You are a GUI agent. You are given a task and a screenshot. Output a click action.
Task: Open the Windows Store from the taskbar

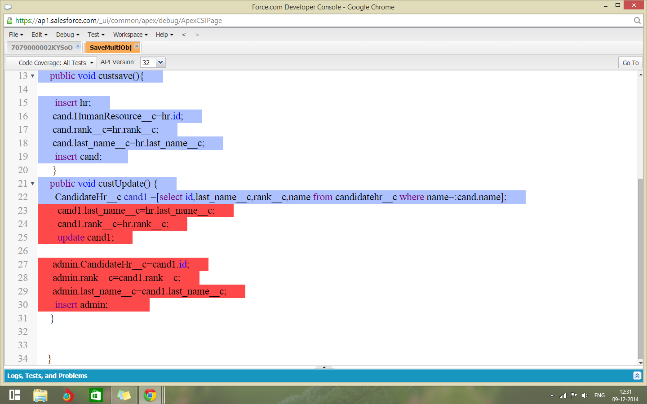(96, 395)
